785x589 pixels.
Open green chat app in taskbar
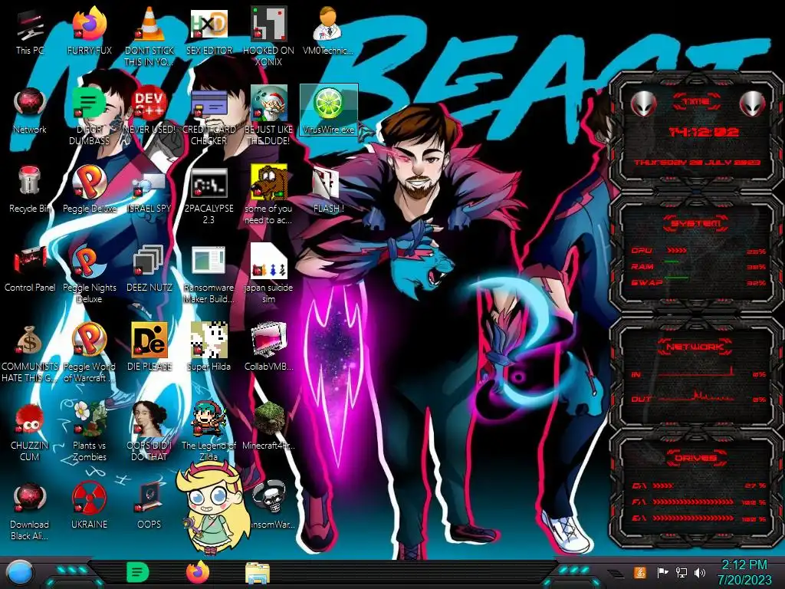point(137,572)
